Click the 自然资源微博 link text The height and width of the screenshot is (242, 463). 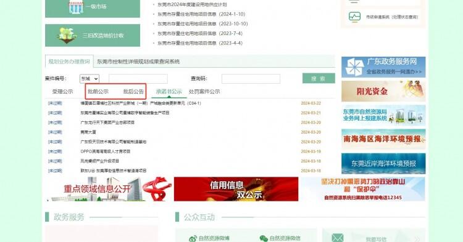click(x=214, y=238)
